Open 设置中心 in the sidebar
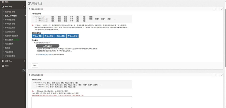 [8, 61]
